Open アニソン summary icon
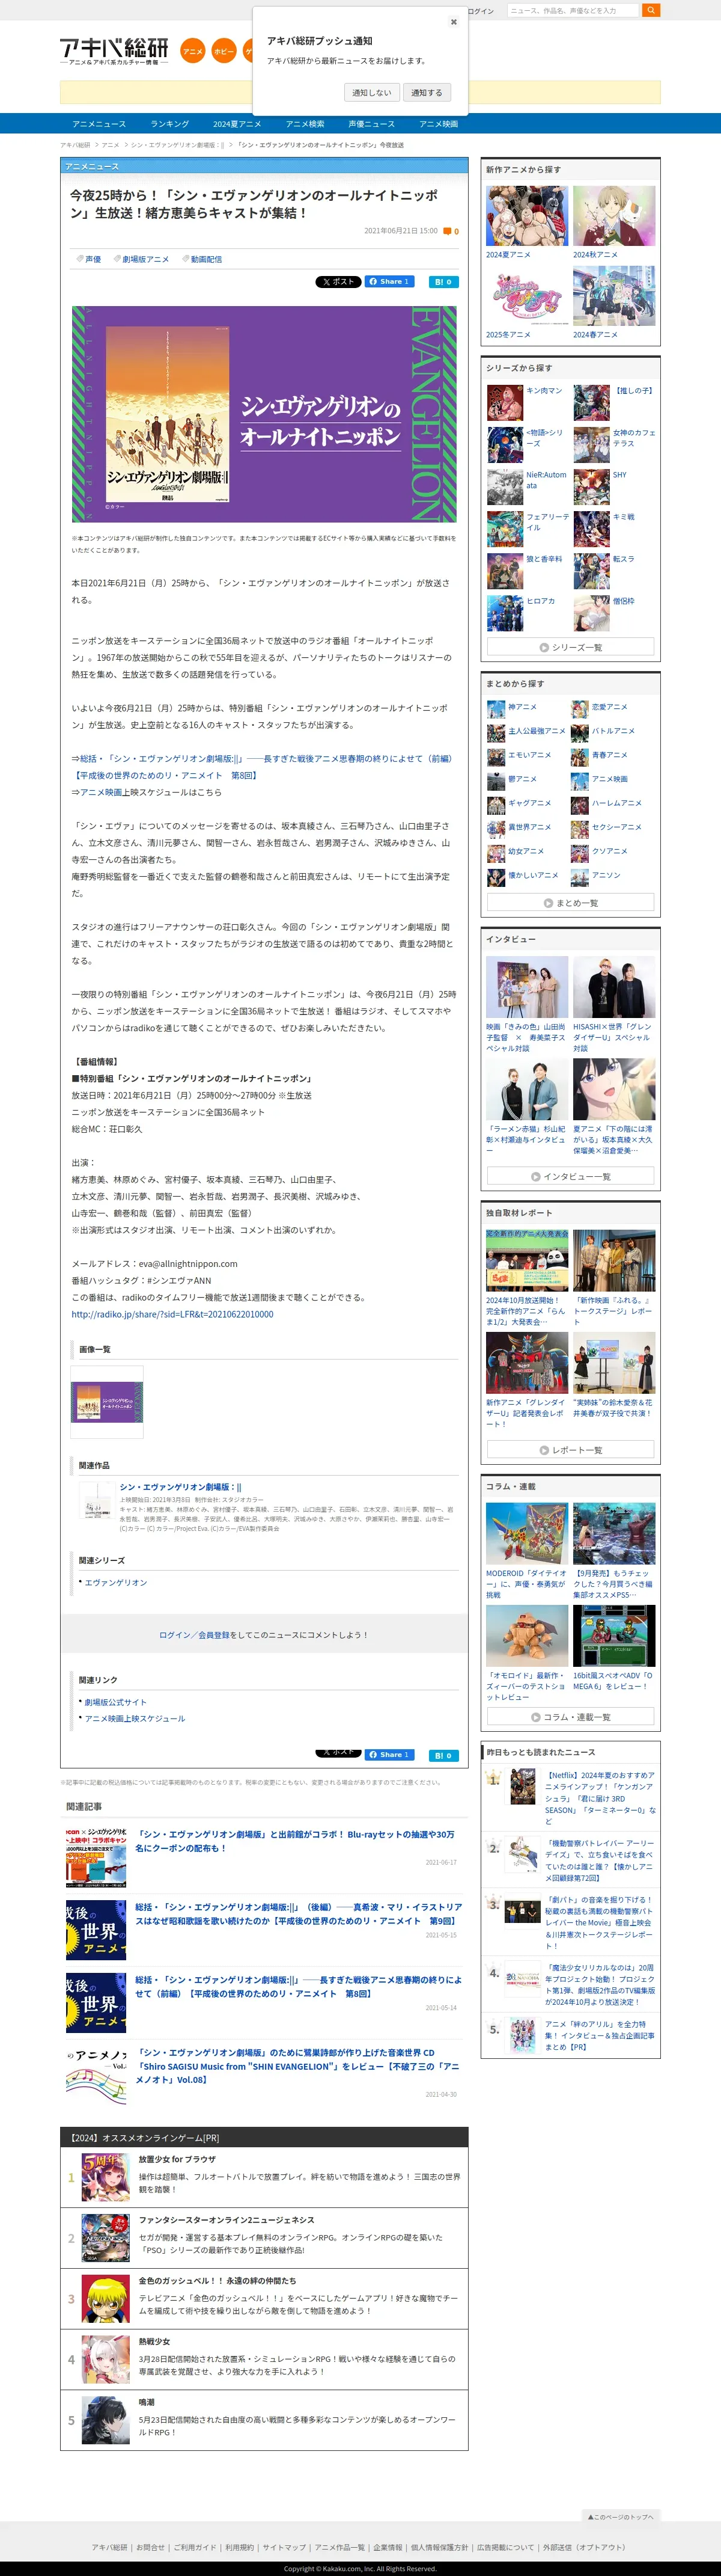Screen dimensions: 721x2576 [579, 877]
